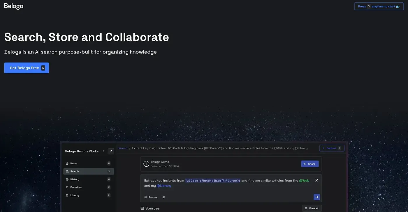Click the green @Web mention in query
Image resolution: width=408 pixels, height=212 pixels.
click(304, 181)
